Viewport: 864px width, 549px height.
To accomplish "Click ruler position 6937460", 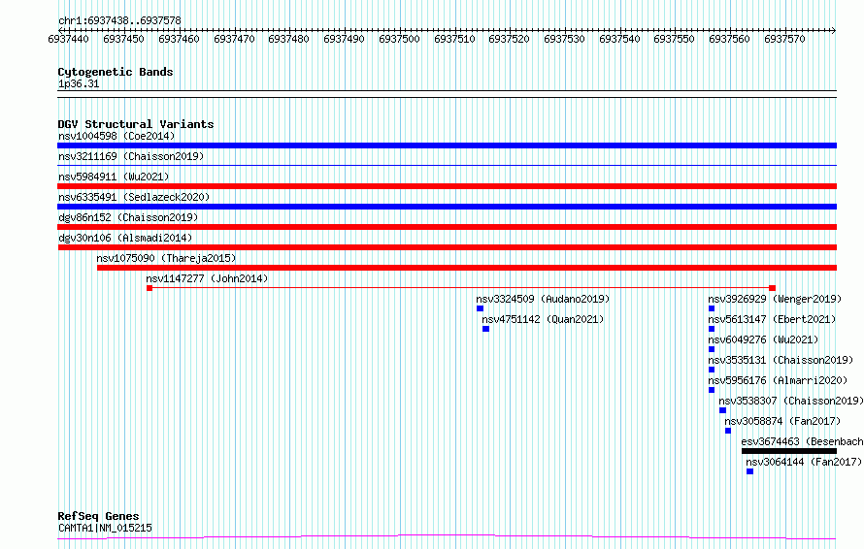I will click(179, 39).
